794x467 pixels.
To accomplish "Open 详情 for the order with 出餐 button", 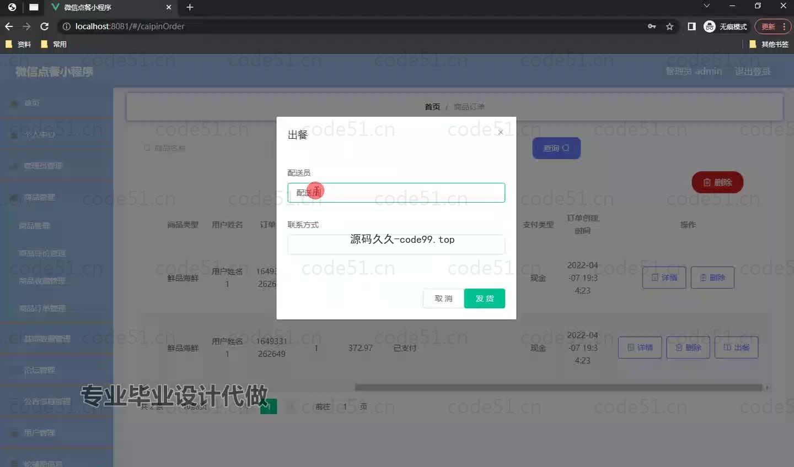I will click(640, 347).
